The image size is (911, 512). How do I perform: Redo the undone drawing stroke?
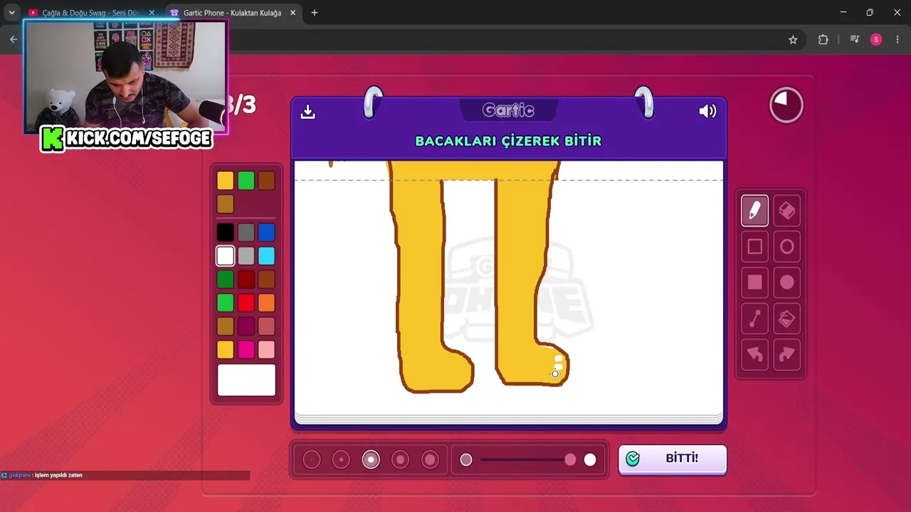(x=786, y=354)
